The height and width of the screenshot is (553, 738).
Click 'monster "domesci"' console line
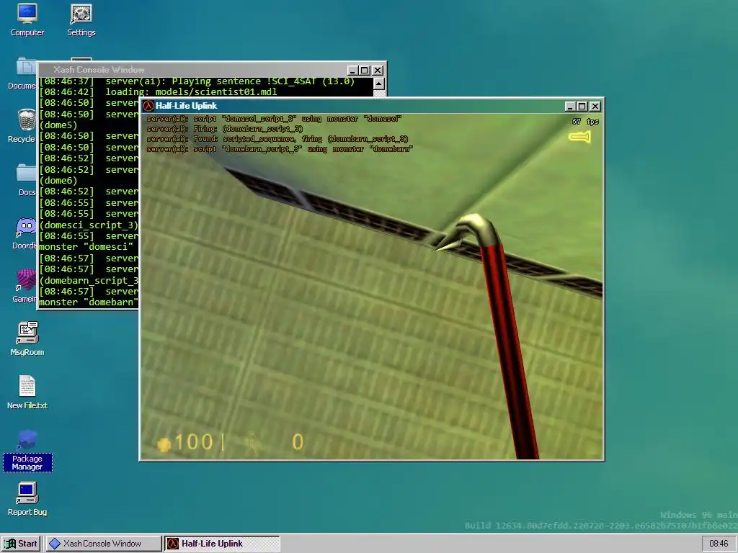pyautogui.click(x=86, y=248)
